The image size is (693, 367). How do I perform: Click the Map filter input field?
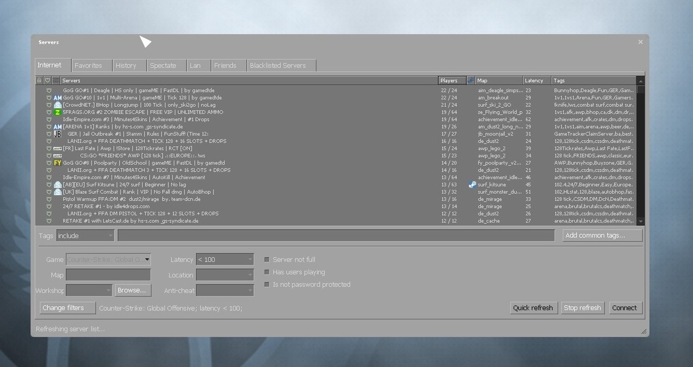click(108, 275)
